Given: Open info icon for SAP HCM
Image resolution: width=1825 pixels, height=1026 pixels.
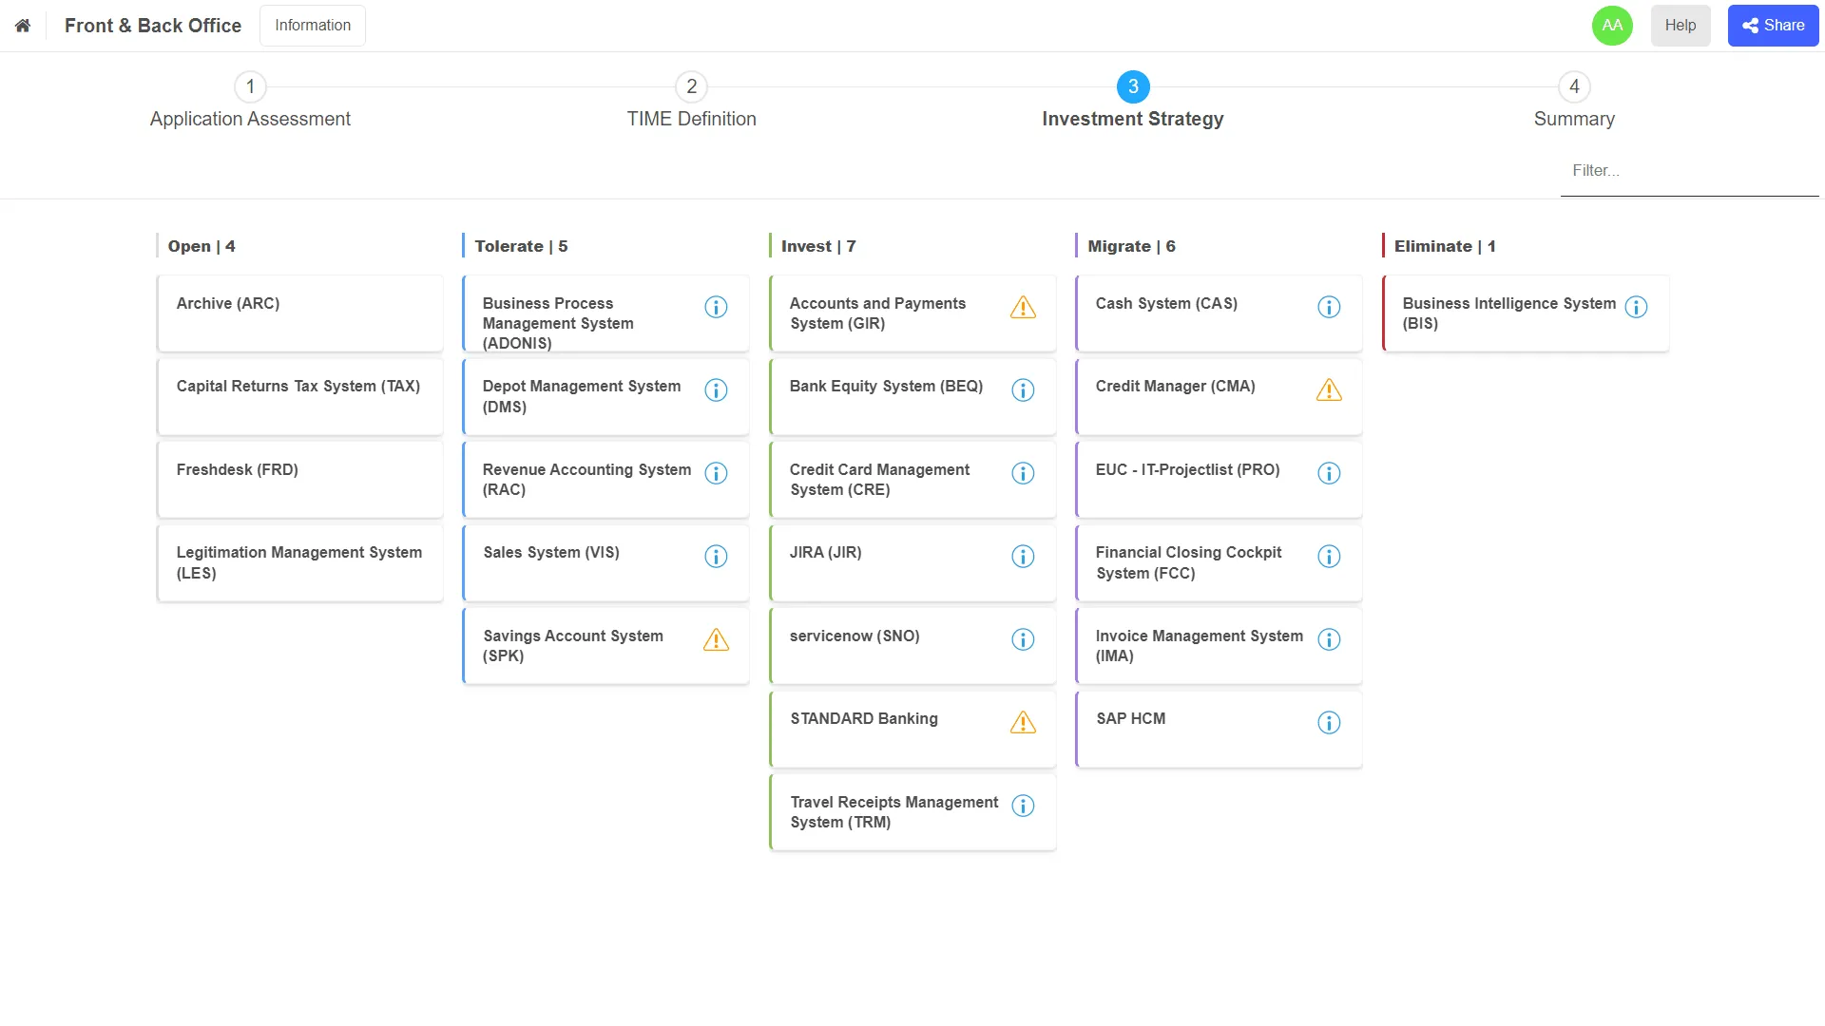Looking at the screenshot, I should pos(1329,723).
